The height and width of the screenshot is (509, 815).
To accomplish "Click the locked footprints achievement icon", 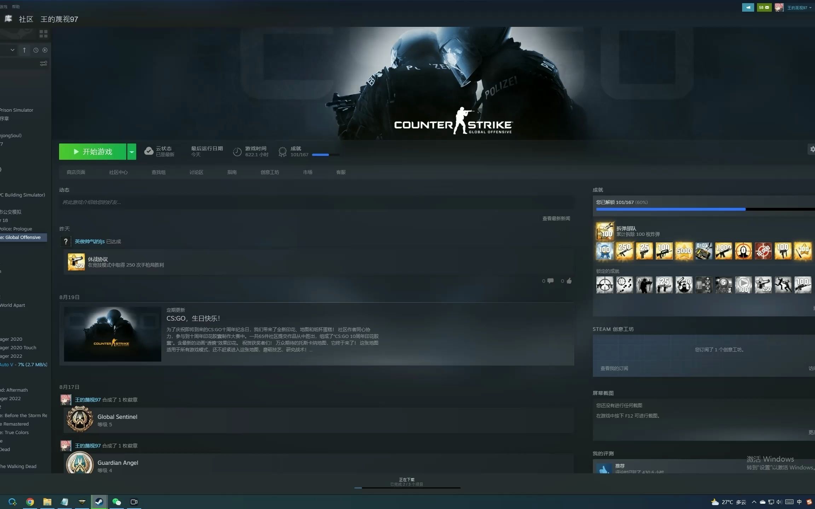I will click(x=625, y=285).
